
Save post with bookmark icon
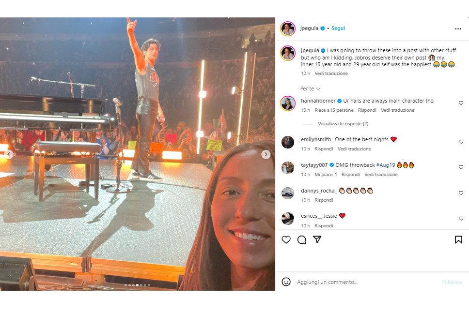pos(458,239)
